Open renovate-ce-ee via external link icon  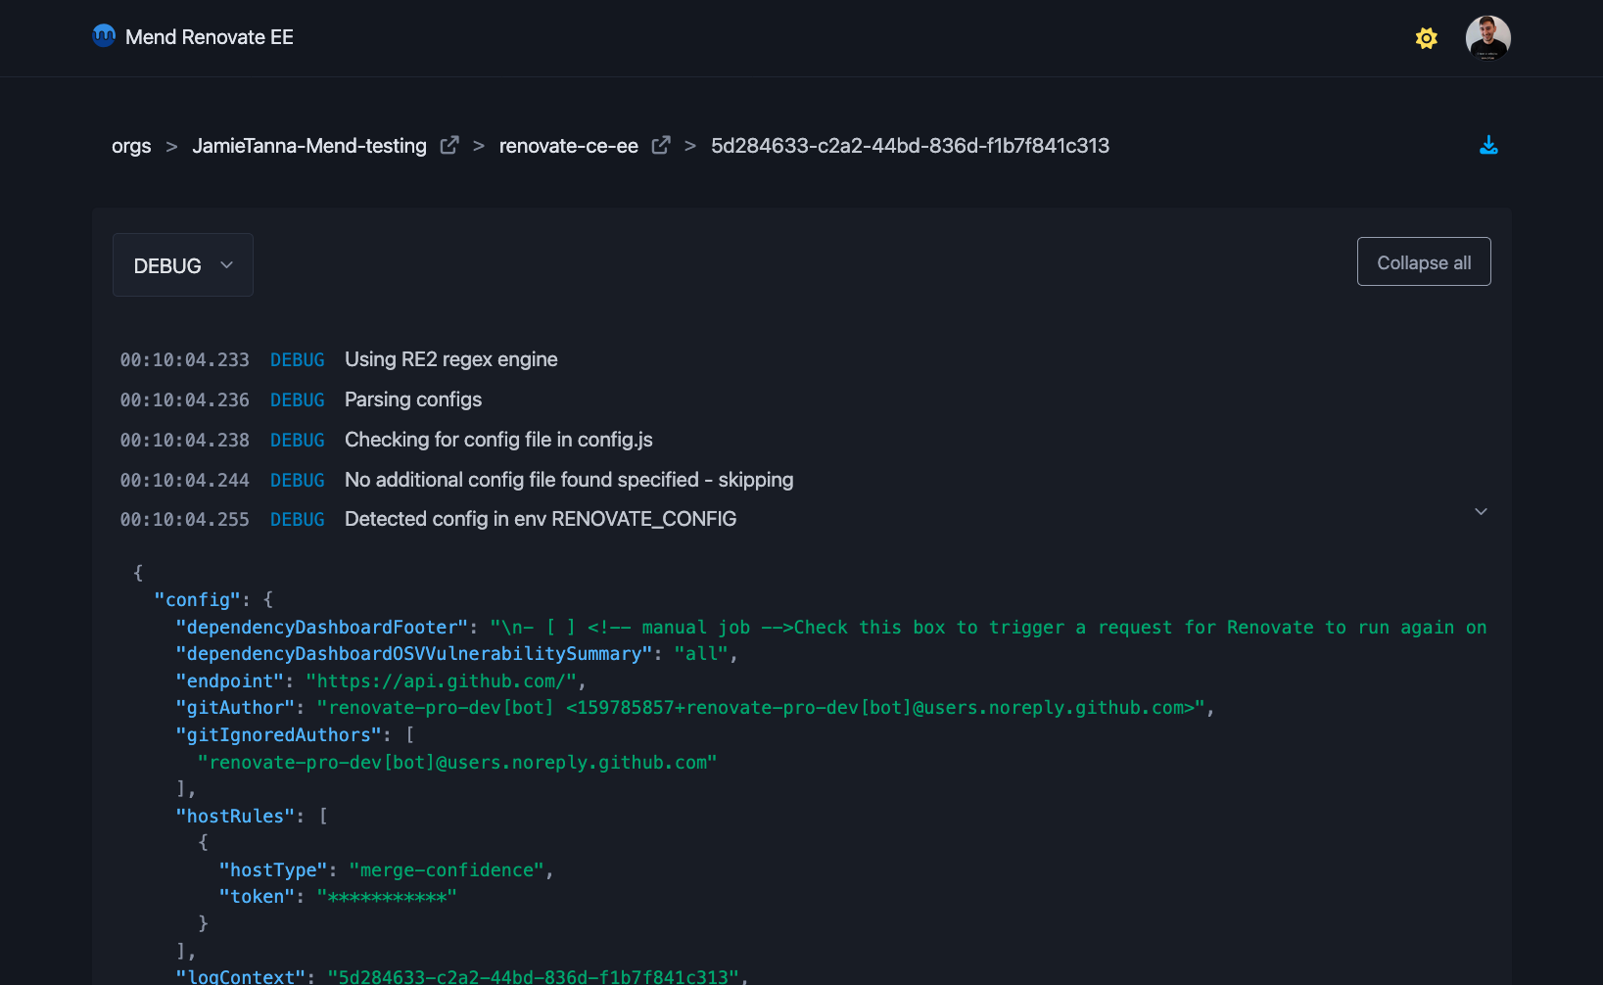(x=661, y=144)
